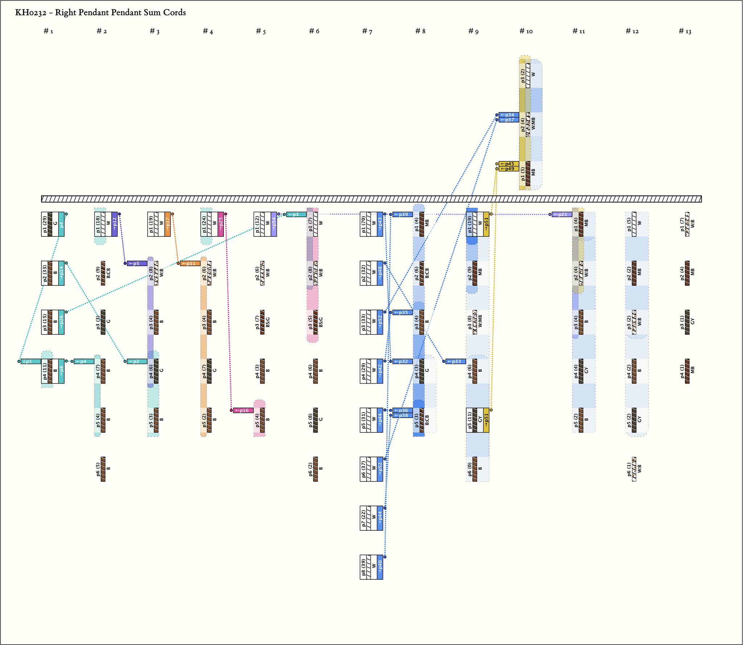Image resolution: width=743 pixels, height=645 pixels.
Task: Click the pink →p25 arrow label
Action: (x=221, y=224)
